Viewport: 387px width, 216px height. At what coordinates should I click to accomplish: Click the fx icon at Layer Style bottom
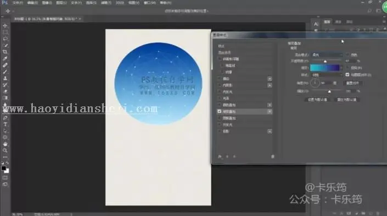click(x=220, y=157)
